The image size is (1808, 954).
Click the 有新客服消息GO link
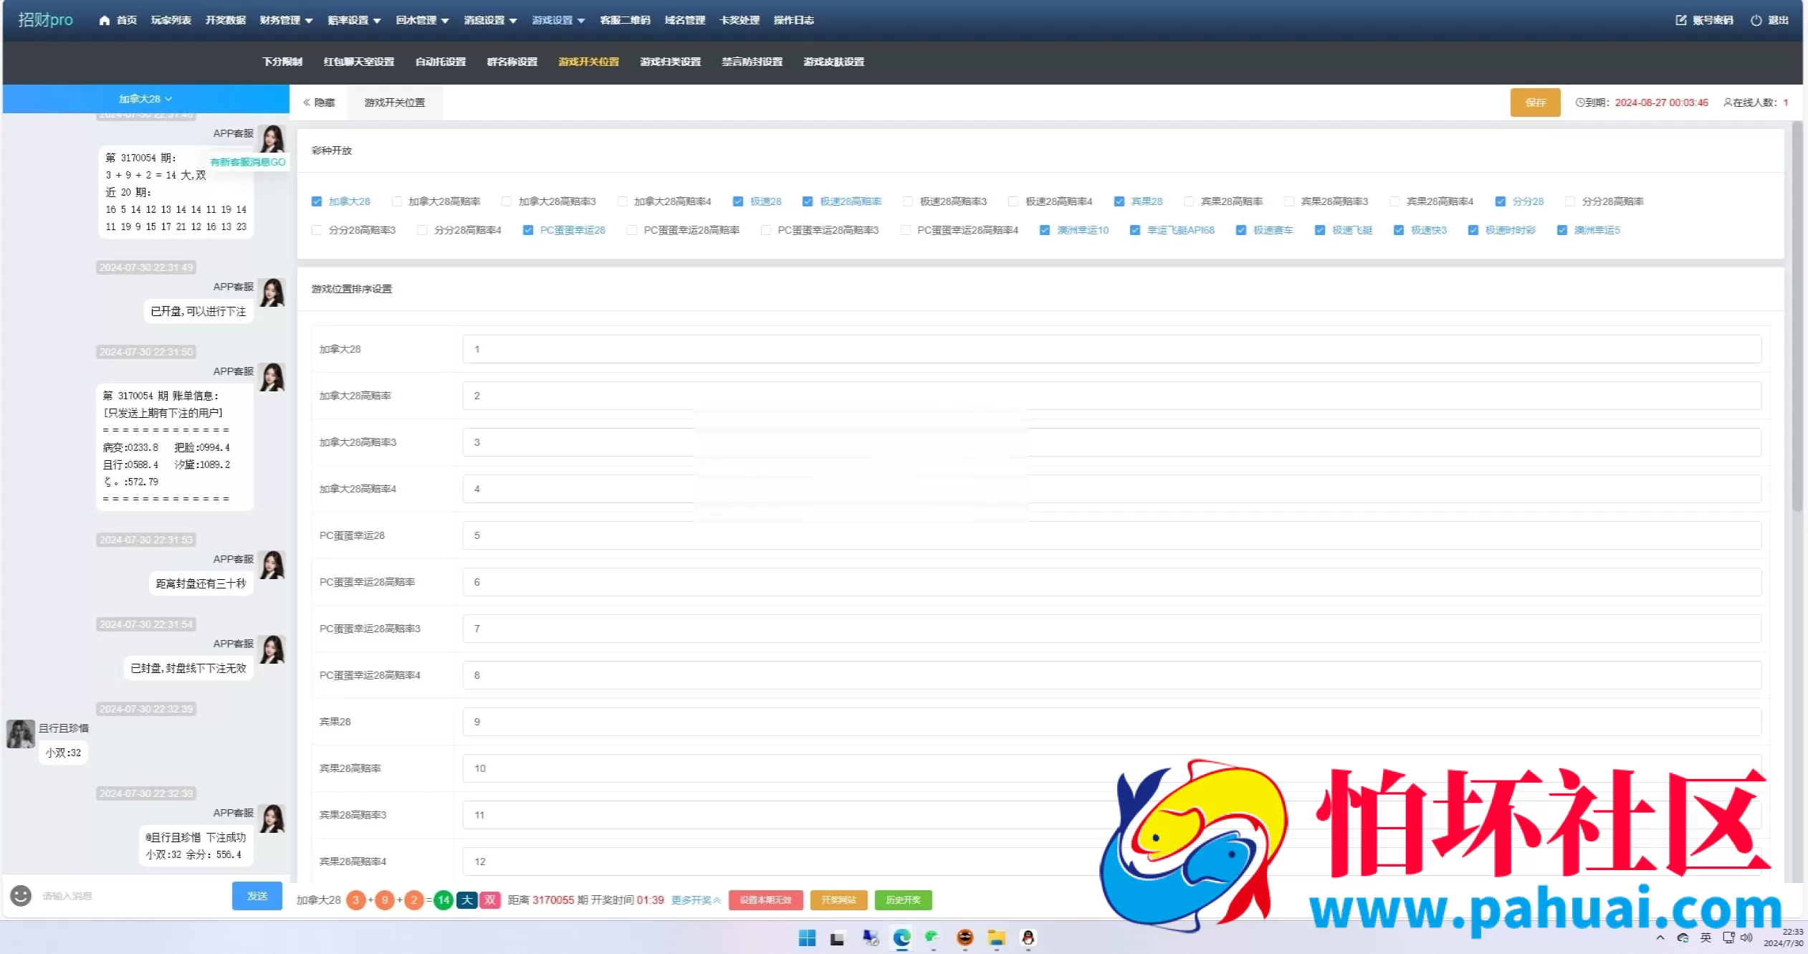click(x=248, y=162)
